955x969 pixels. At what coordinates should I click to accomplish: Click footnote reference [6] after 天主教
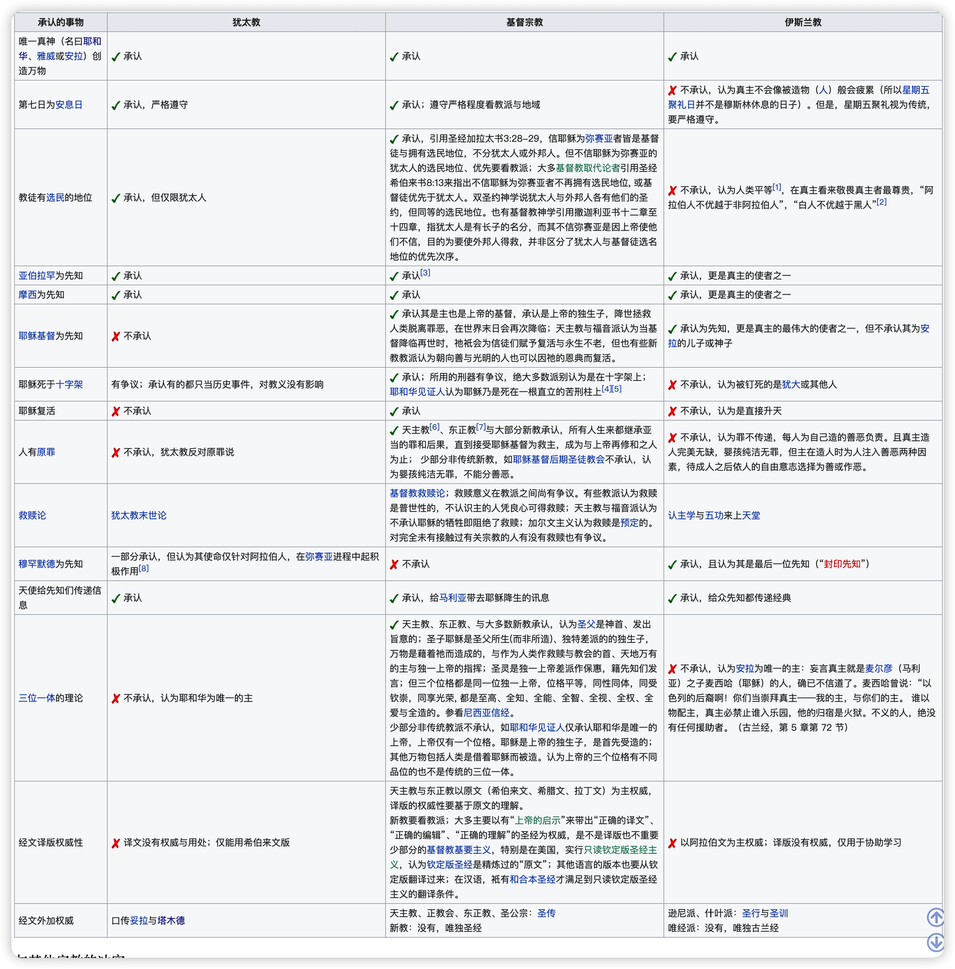pyautogui.click(x=435, y=427)
